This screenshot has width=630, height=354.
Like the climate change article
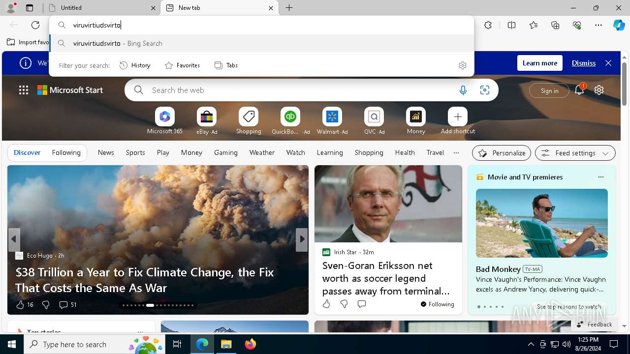pyautogui.click(x=25, y=305)
